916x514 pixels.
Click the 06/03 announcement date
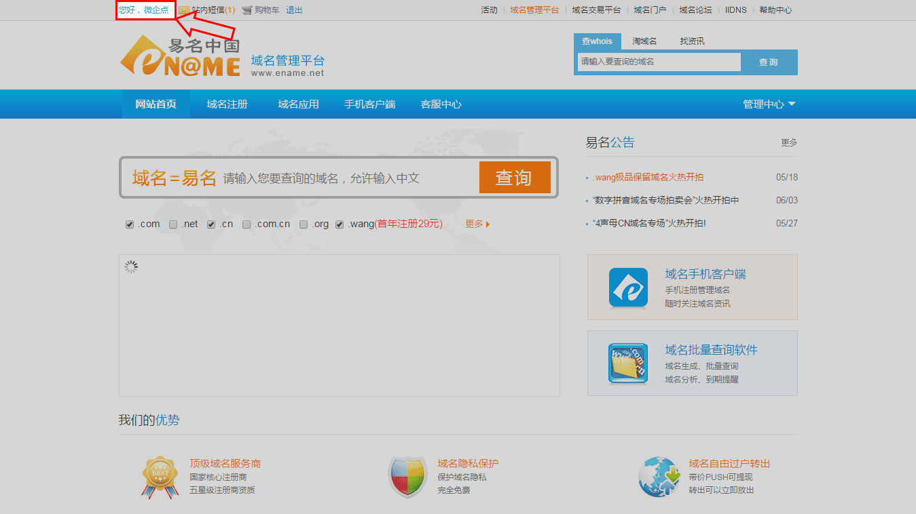787,201
